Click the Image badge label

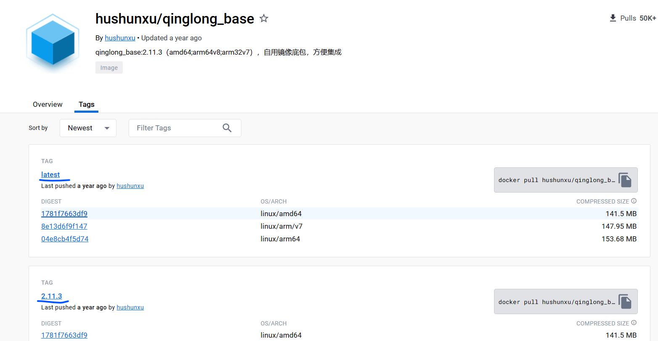tap(109, 68)
